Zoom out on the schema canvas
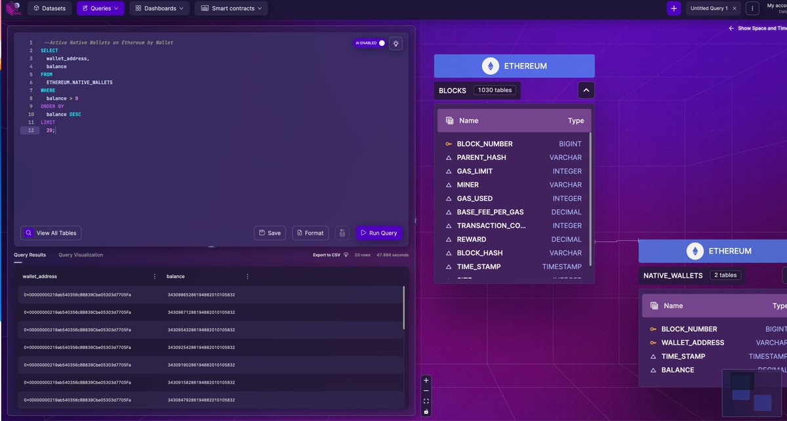Image resolution: width=787 pixels, height=421 pixels. pos(426,391)
